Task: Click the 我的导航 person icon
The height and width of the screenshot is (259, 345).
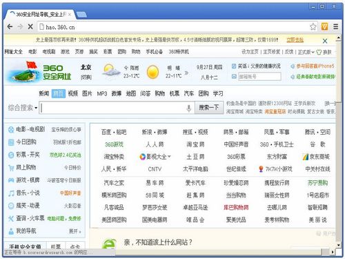Action: tap(11, 231)
